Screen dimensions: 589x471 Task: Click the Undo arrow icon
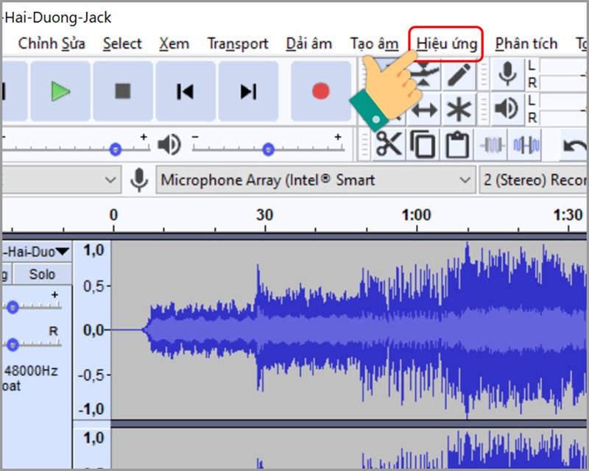(573, 146)
